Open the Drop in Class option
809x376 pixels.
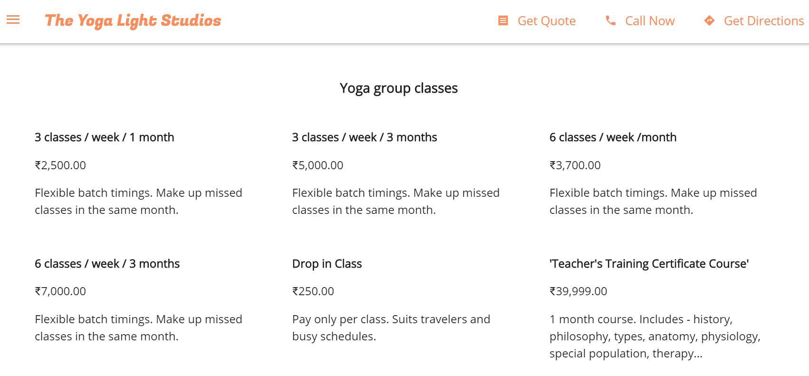click(x=327, y=264)
